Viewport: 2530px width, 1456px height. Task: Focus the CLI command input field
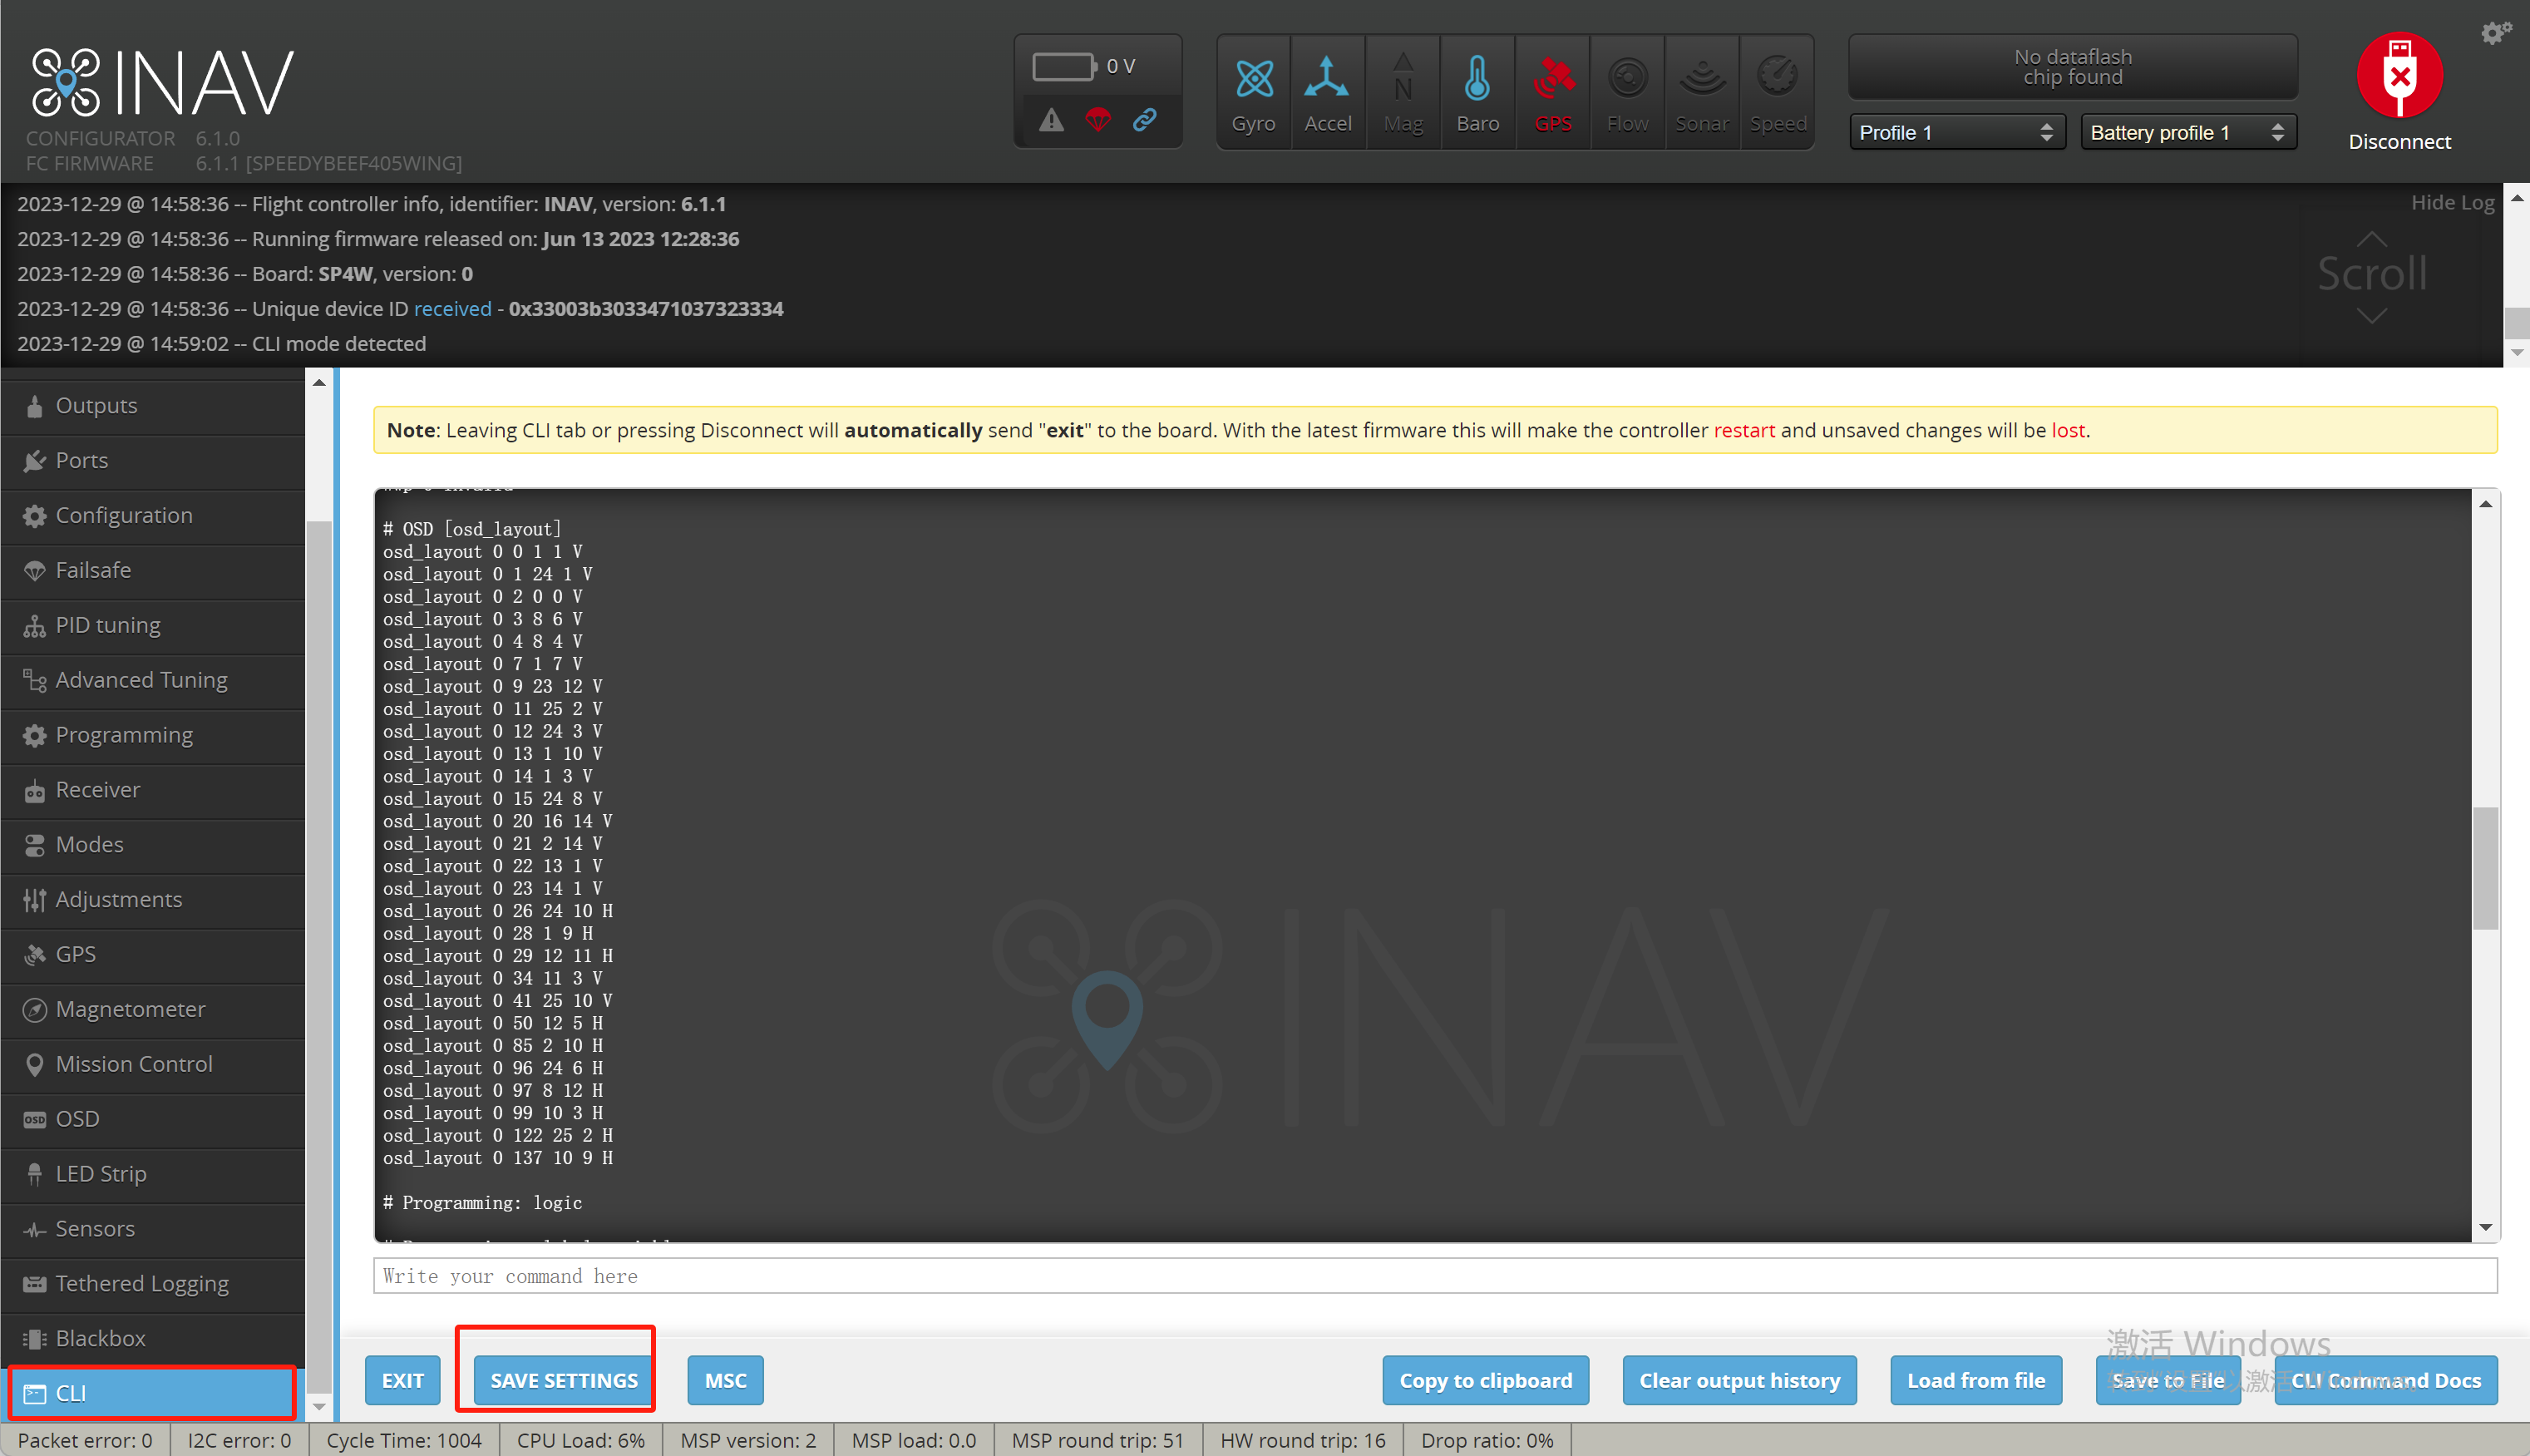tap(1434, 1276)
